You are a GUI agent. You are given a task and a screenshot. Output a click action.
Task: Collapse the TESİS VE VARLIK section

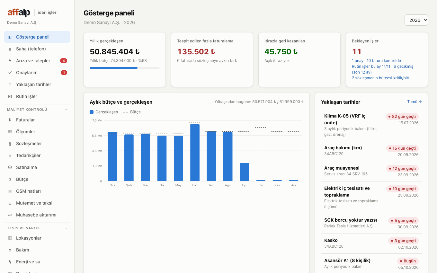[37, 228]
